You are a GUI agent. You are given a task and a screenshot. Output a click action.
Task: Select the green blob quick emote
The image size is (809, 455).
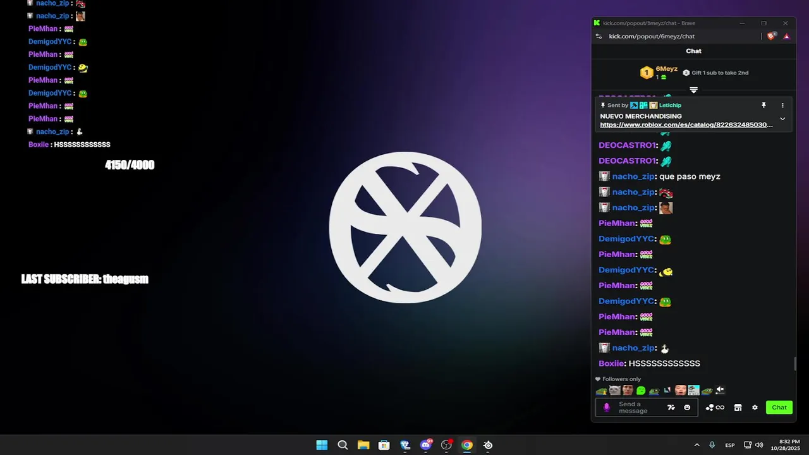(x=641, y=391)
